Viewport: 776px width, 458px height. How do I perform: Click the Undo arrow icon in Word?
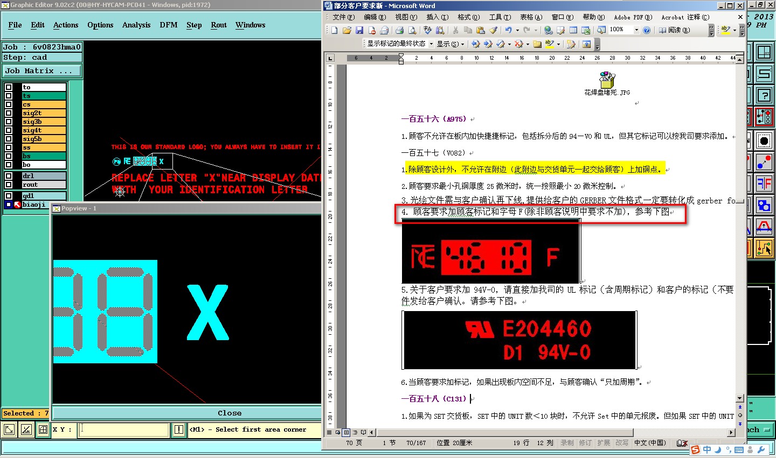[508, 30]
